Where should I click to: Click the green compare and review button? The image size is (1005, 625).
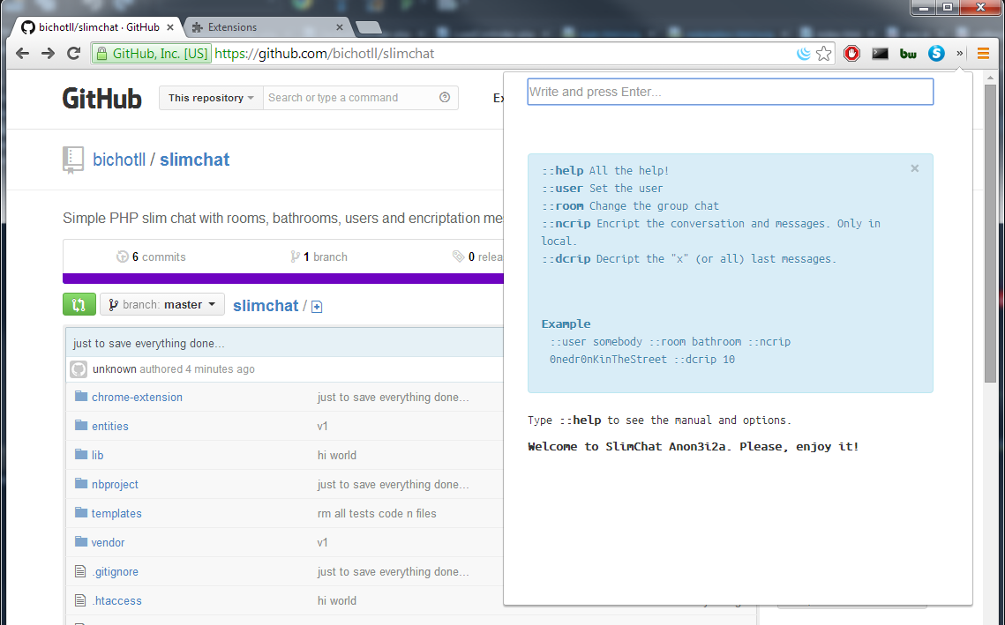[x=79, y=305]
